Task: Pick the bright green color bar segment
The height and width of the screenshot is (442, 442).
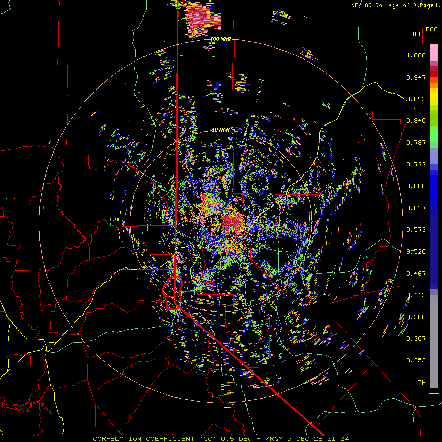Action: tap(434, 134)
